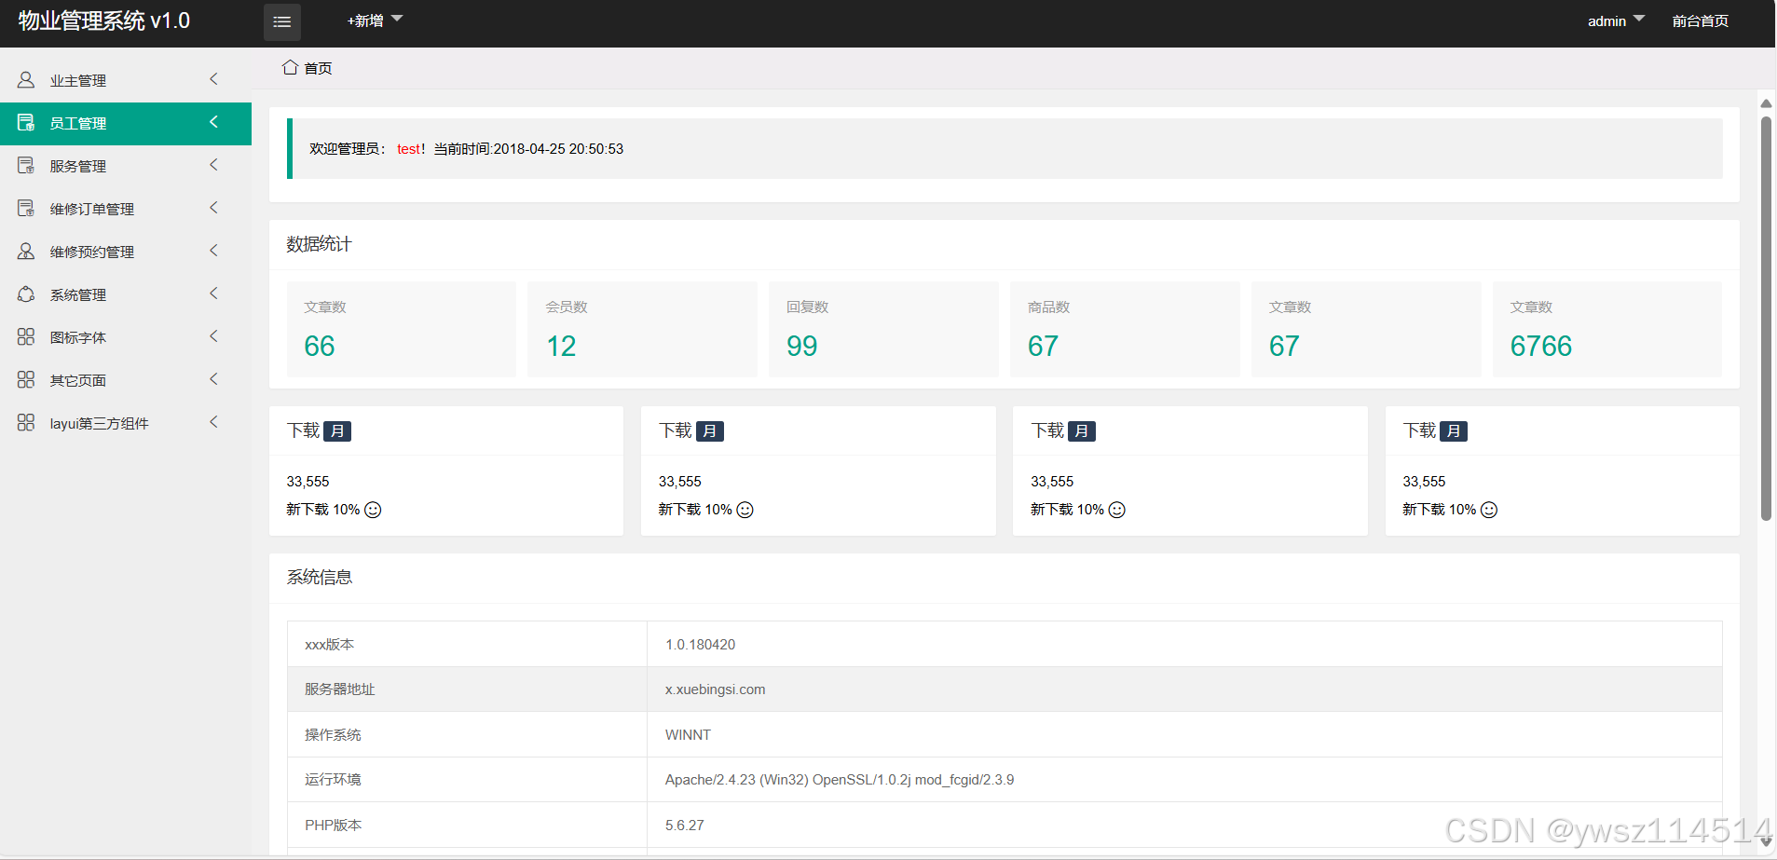Expand the 业主管理 chevron
Screen dimensions: 1777x860
pyautogui.click(x=213, y=79)
